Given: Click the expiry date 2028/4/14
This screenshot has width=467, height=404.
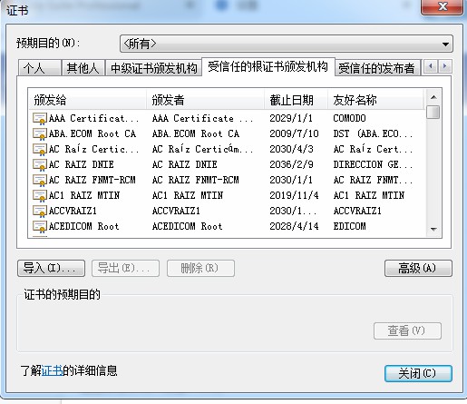Looking at the screenshot, I should pos(294,226).
